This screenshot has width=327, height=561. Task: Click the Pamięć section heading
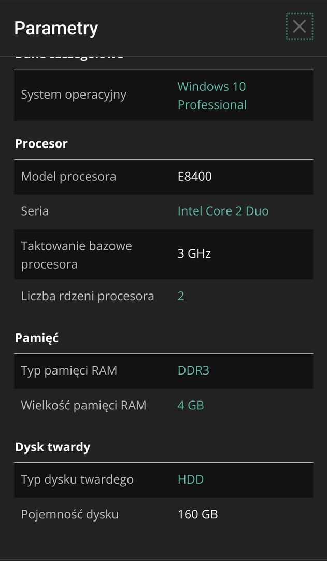pyautogui.click(x=37, y=338)
